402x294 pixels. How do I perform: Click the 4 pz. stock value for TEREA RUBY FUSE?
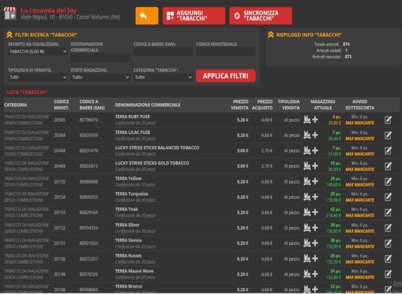[336, 117]
